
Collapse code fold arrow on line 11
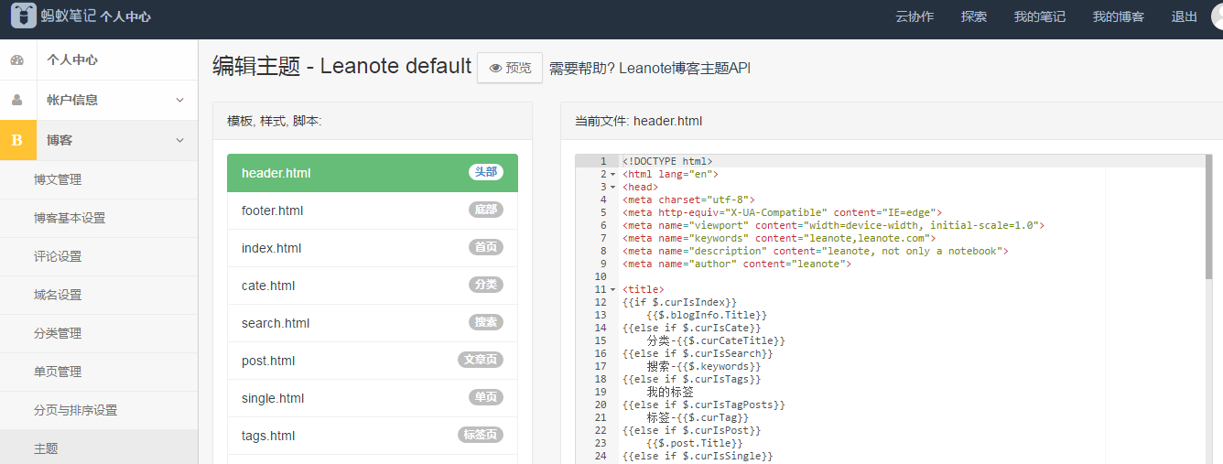(x=612, y=289)
